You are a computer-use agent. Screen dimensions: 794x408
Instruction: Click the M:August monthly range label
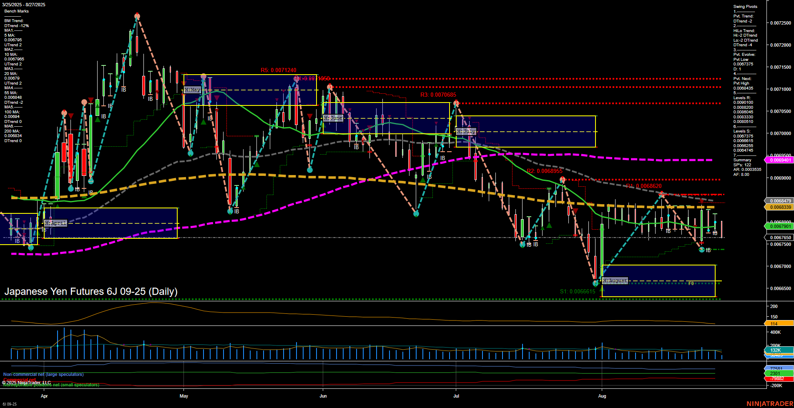pos(615,280)
